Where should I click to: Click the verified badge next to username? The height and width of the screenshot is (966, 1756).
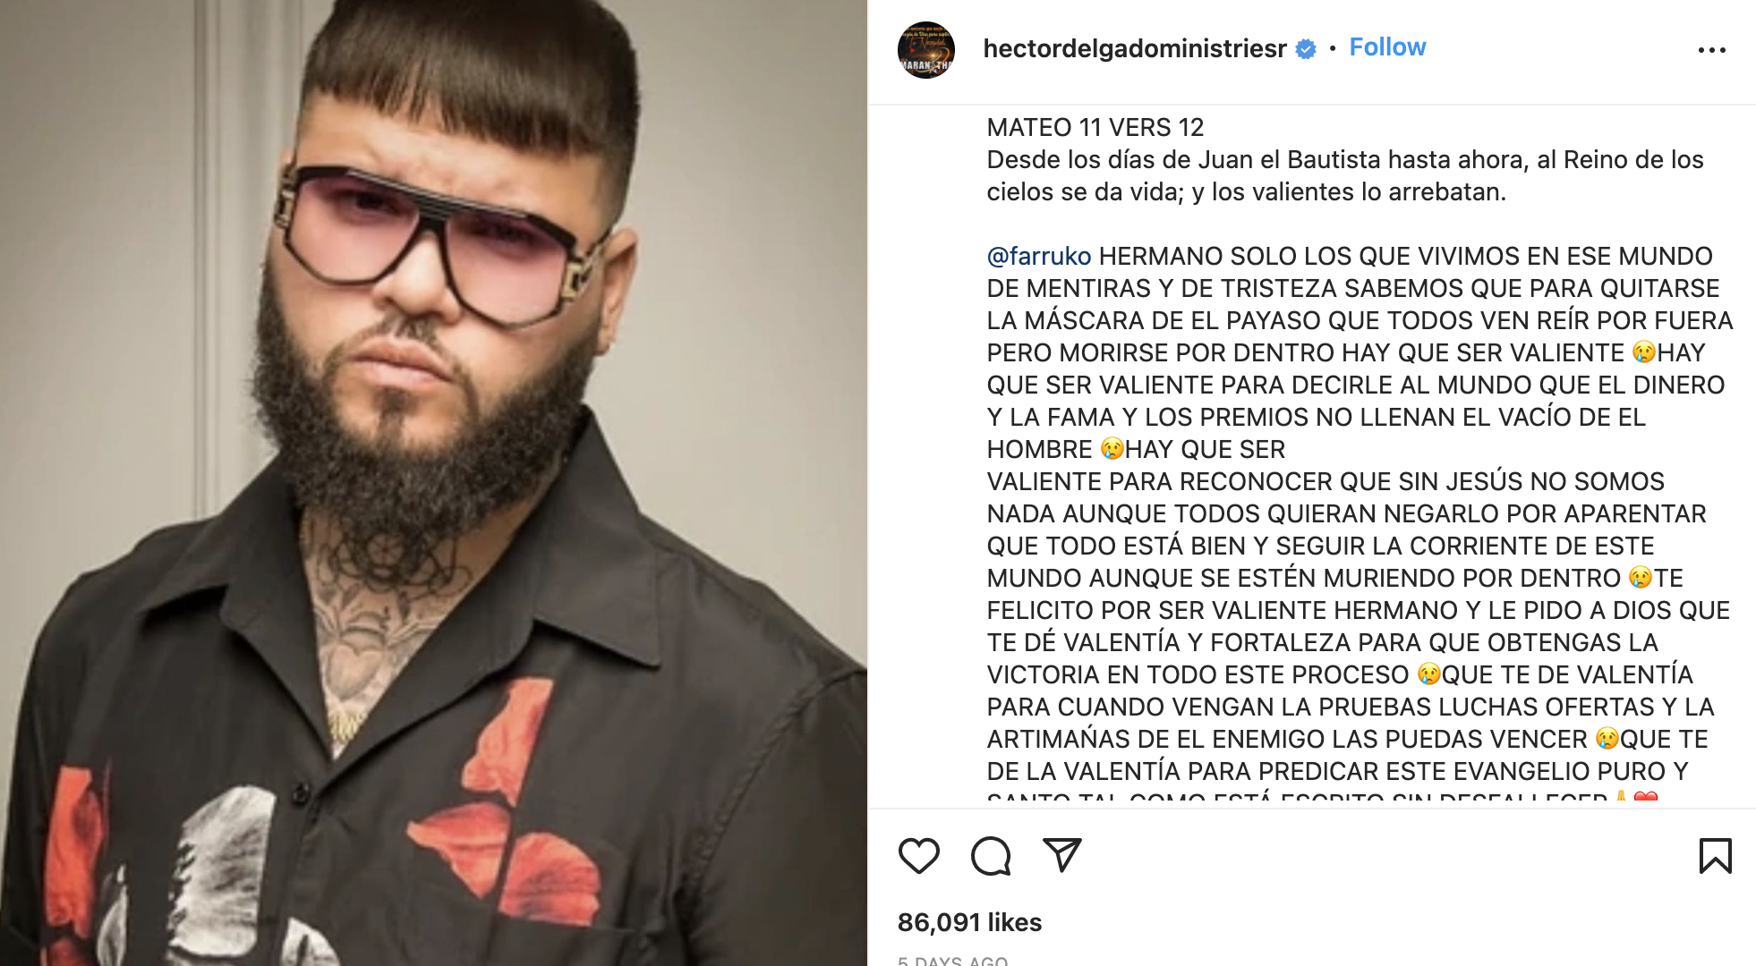pos(1306,49)
